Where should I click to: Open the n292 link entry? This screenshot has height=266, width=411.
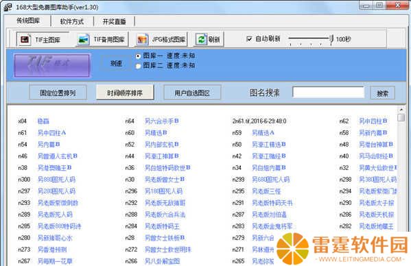[x=165, y=203]
